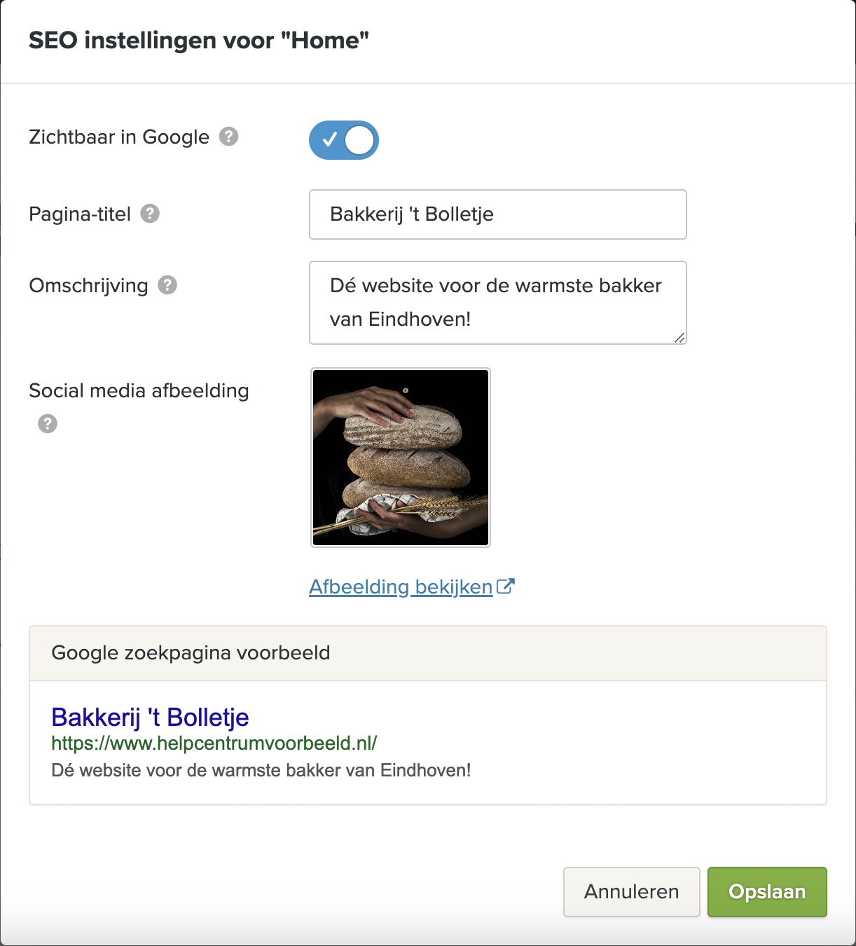The width and height of the screenshot is (856, 946).
Task: Click the Google zoekpagina voorbeeld header
Action: tap(428, 653)
